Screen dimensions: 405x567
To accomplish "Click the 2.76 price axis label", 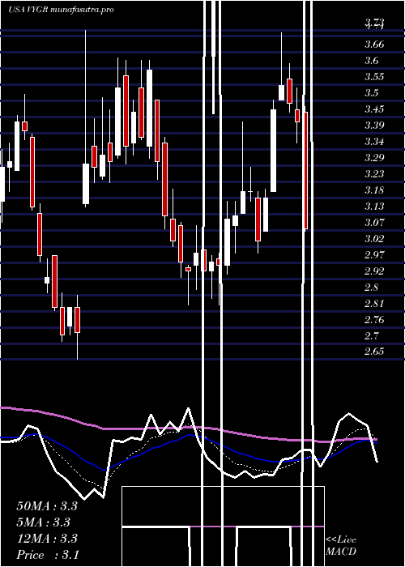I will 374,320.
